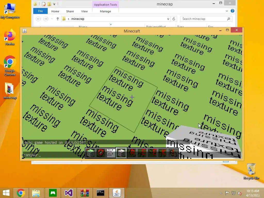264x198 pixels.
Task: Expand the breadcrumb arrow before minecrap
Action: [x=69, y=19]
